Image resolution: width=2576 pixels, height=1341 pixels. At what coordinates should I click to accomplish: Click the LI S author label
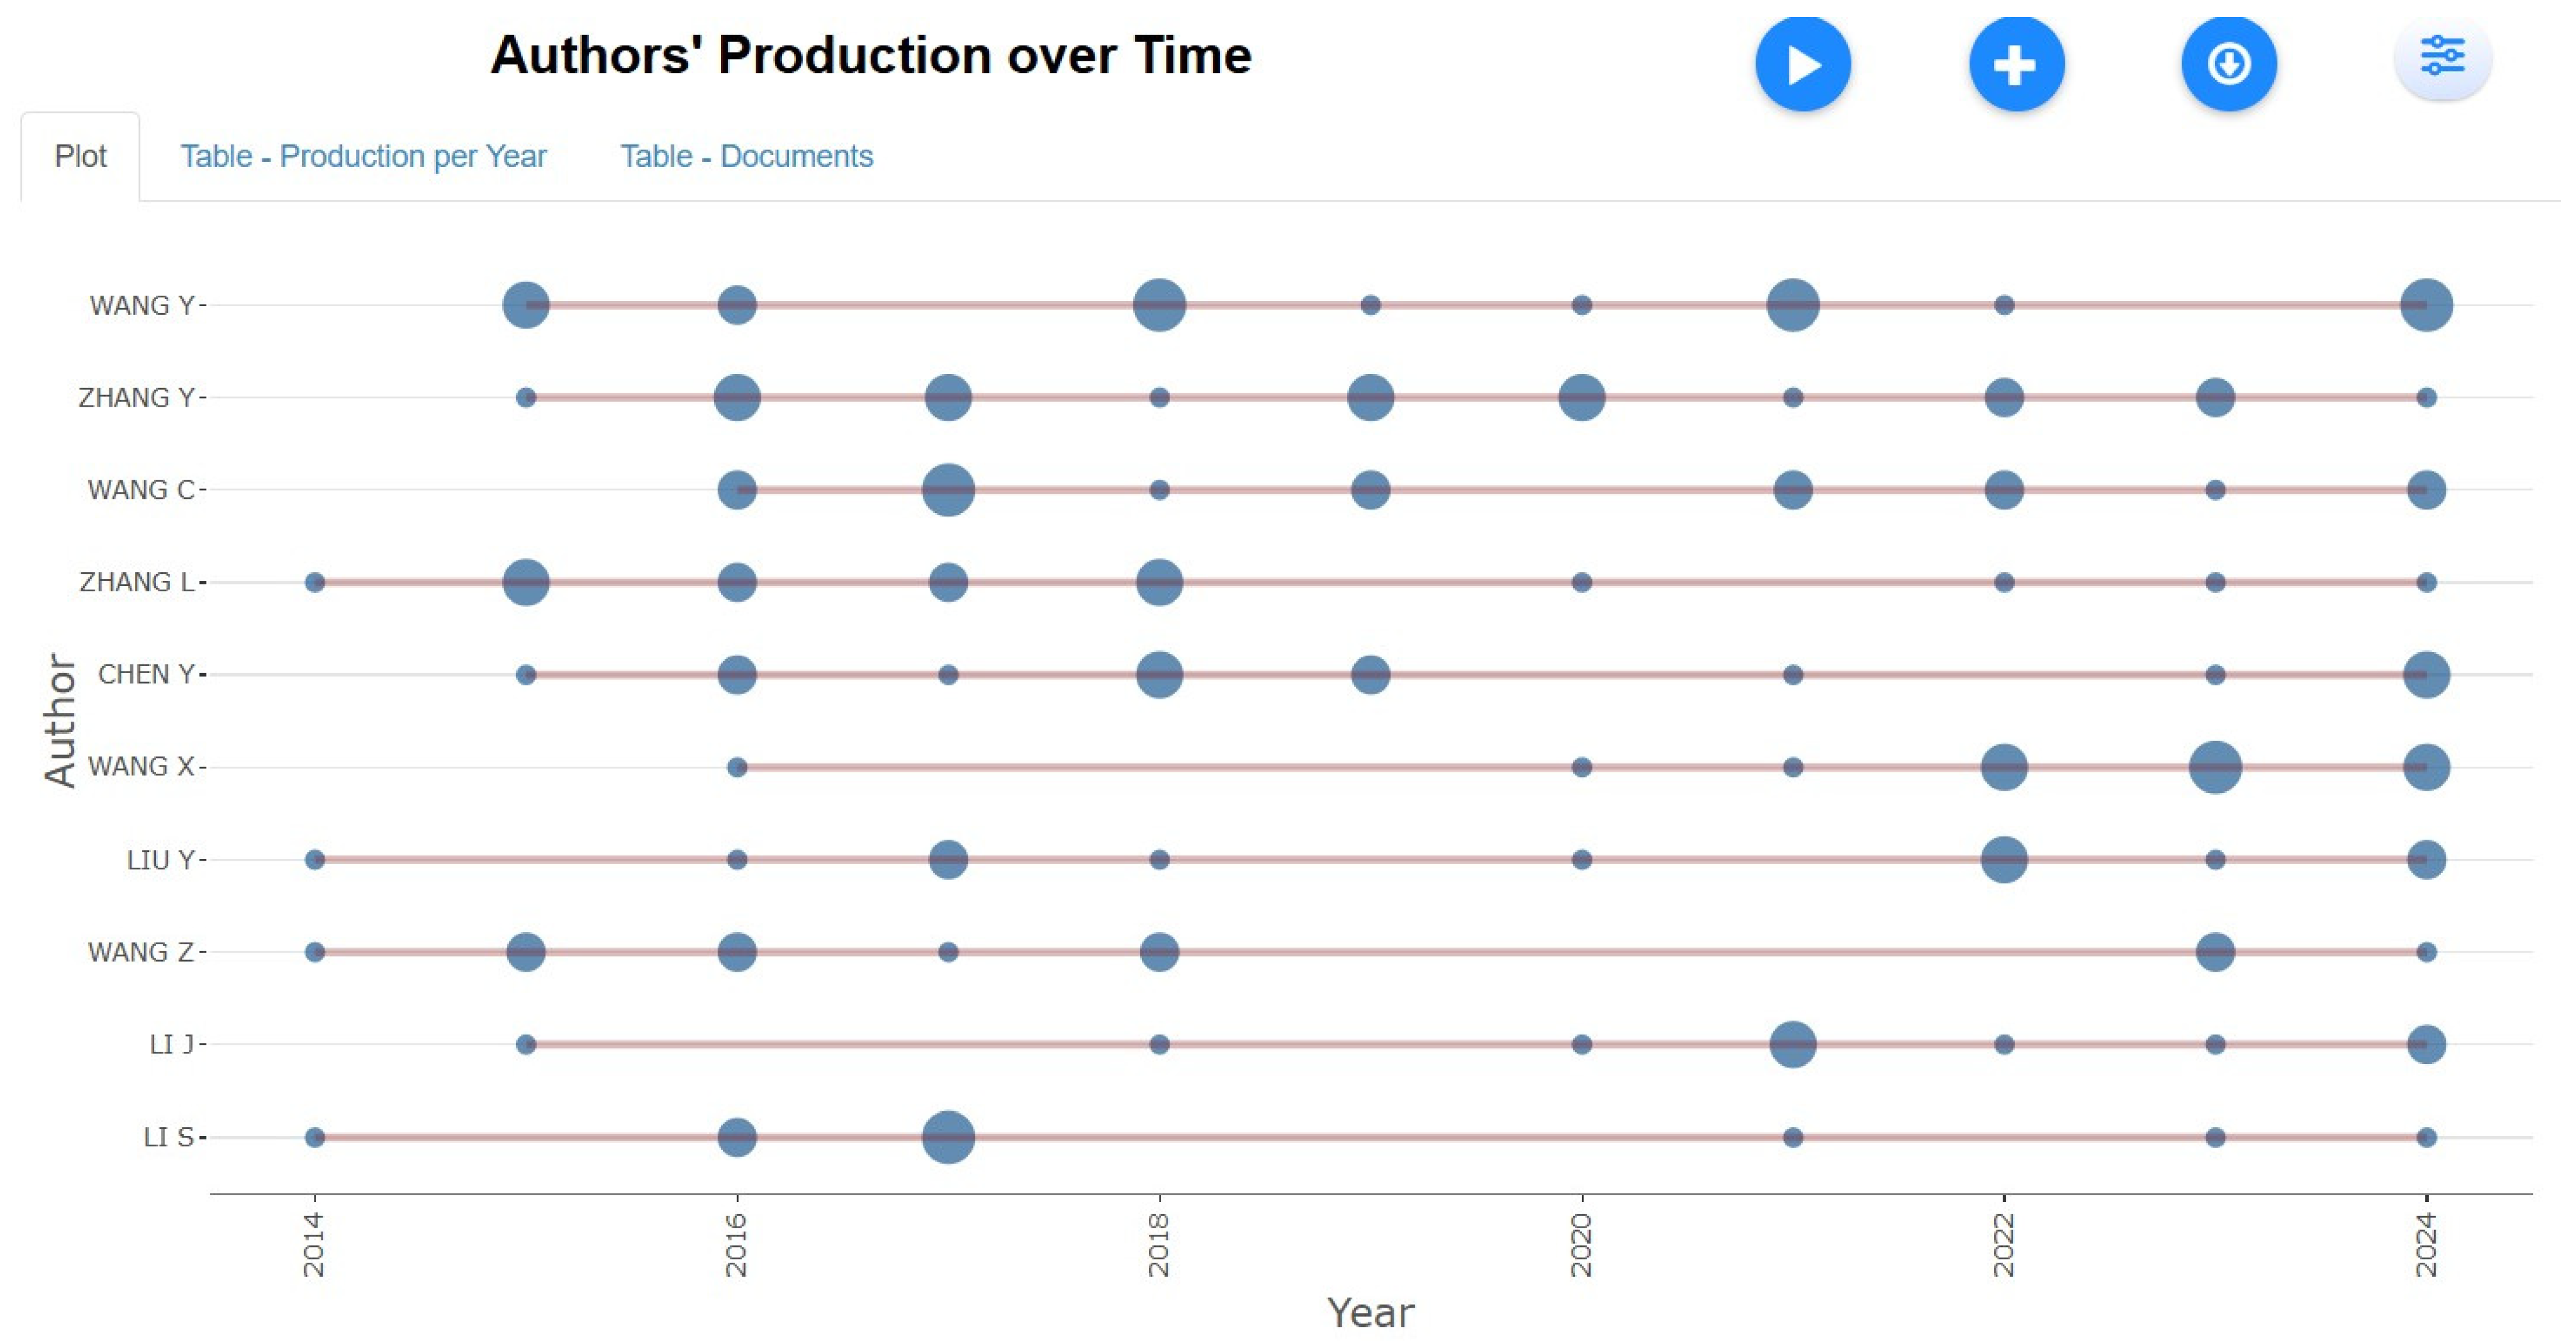[169, 1137]
